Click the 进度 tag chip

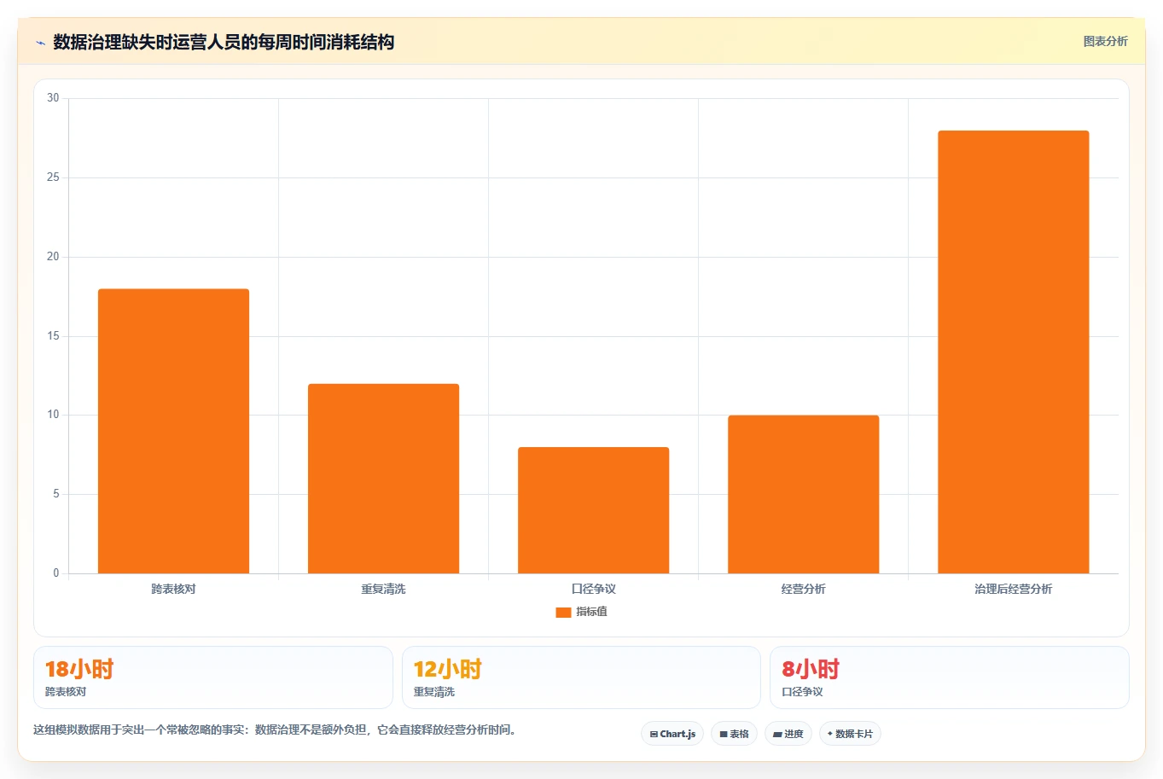788,734
